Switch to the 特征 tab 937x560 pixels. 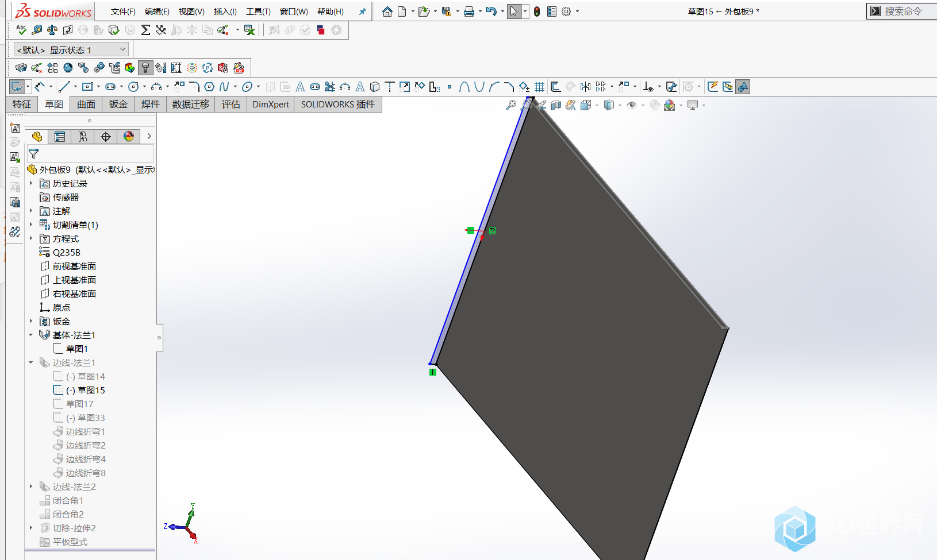pos(22,104)
